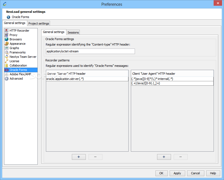Click the info icon beside Oracle Forms heading
Image resolution: width=224 pixels, height=180 pixels.
tap(8, 17)
